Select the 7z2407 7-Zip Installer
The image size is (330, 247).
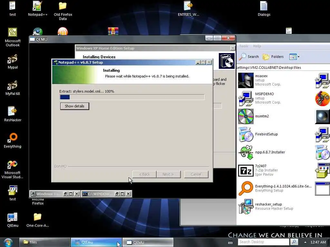coord(258,170)
